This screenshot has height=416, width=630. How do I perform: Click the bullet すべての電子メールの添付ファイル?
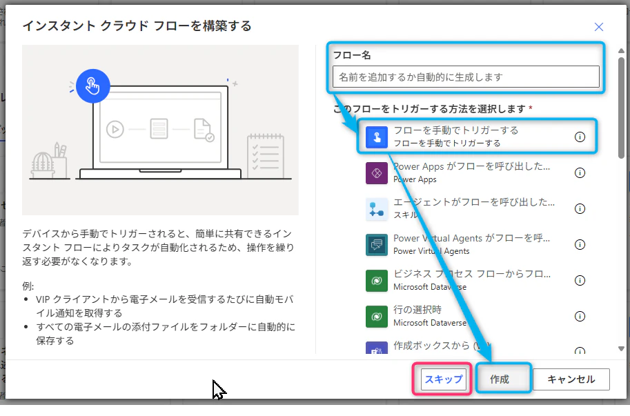pos(166,334)
